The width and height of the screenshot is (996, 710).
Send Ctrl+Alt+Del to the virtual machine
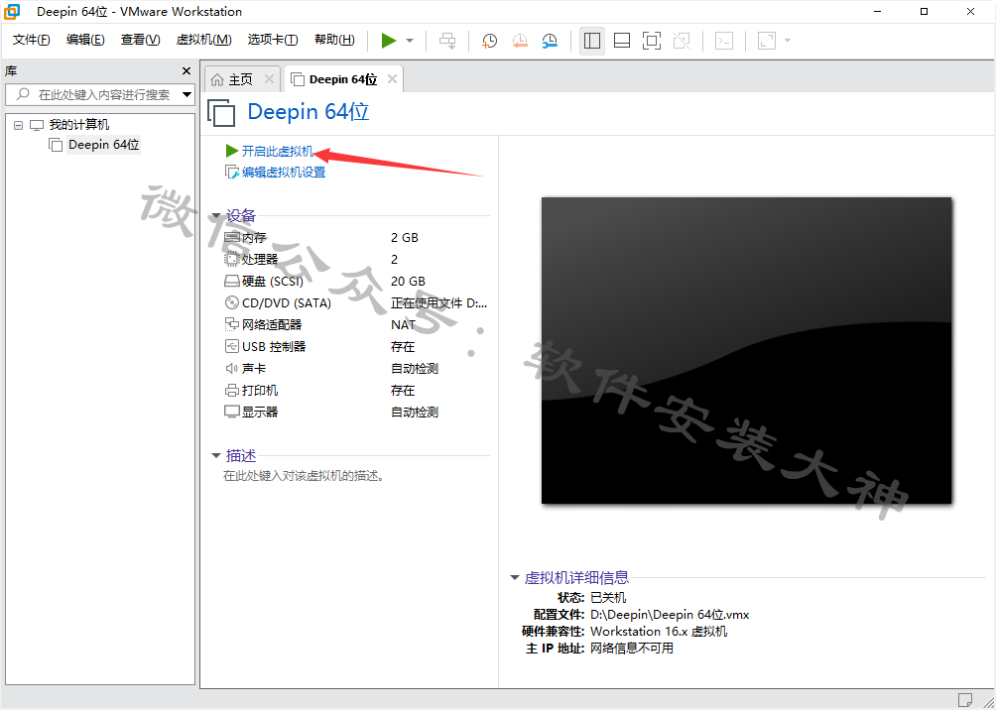[x=447, y=41]
